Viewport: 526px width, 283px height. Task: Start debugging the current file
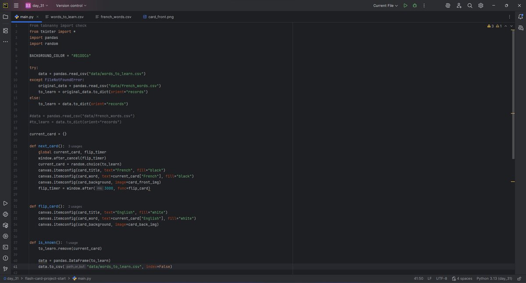[x=415, y=6]
